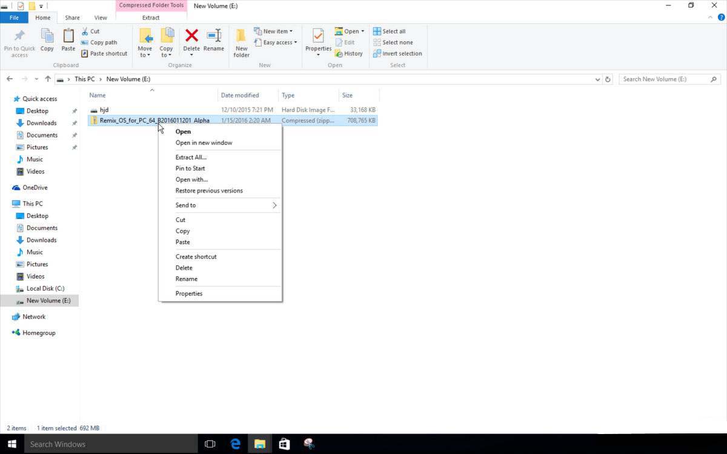The height and width of the screenshot is (454, 727).
Task: Open the Store icon on the taskbar
Action: (x=284, y=444)
